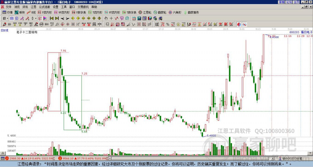
Task: Click the 7.91 price label
Action: tap(63, 51)
